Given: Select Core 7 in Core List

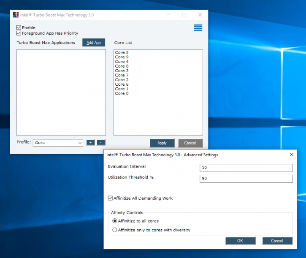Looking at the screenshot, I should coord(122,75).
